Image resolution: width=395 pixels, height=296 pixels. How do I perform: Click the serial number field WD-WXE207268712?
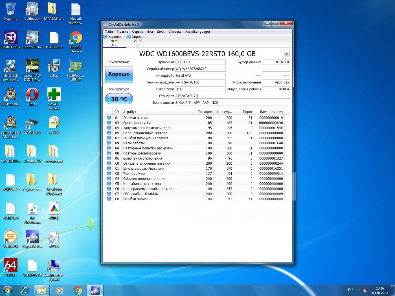[200, 69]
